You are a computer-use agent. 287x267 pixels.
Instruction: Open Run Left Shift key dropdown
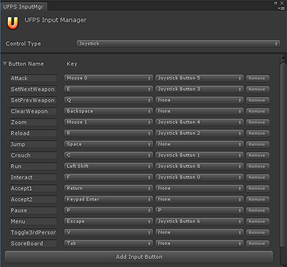tap(108, 166)
